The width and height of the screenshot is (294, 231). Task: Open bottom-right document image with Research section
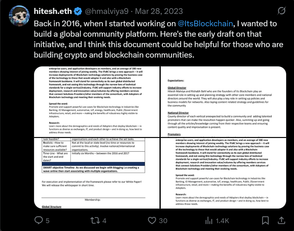pyautogui.click(x=223, y=173)
